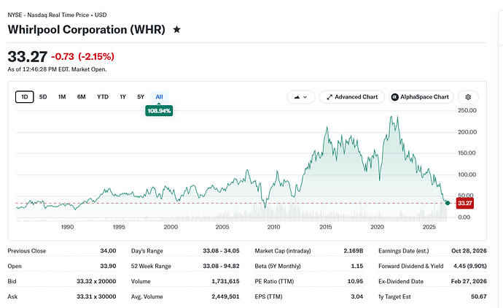Click the Ask value 33.31 x 30000
The height and width of the screenshot is (308, 503).
click(x=96, y=297)
